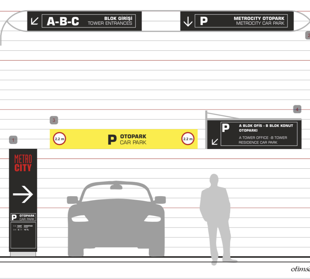Screen dimensions: 310x279
Task: Click "OTOPARK" on the yellow sign
Action: 133,137
